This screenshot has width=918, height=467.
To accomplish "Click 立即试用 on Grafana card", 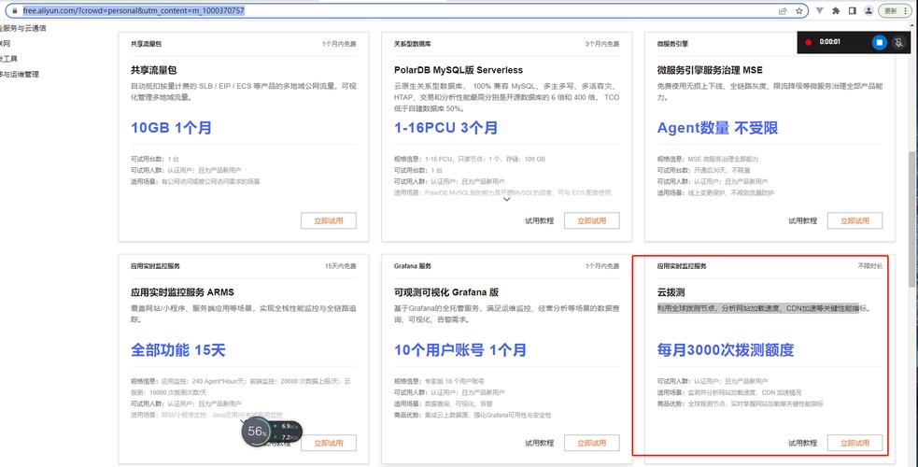I will [x=592, y=443].
